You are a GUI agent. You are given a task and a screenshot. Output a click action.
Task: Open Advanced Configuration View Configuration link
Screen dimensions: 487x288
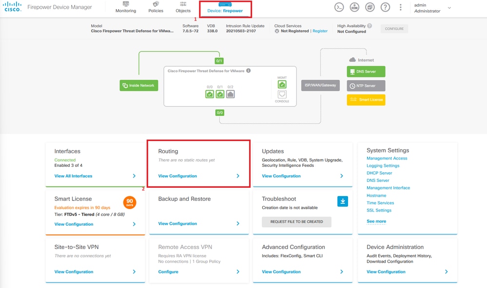(x=281, y=271)
